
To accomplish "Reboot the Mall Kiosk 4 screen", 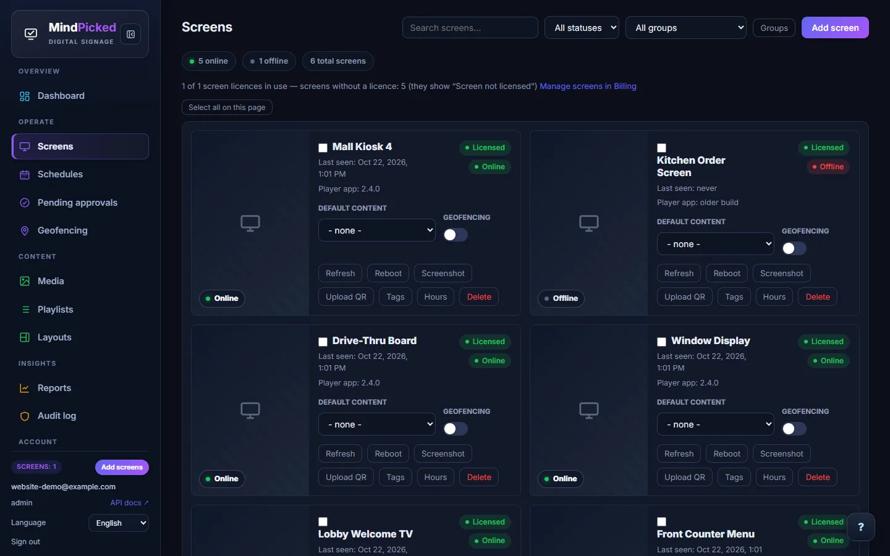I will (388, 273).
